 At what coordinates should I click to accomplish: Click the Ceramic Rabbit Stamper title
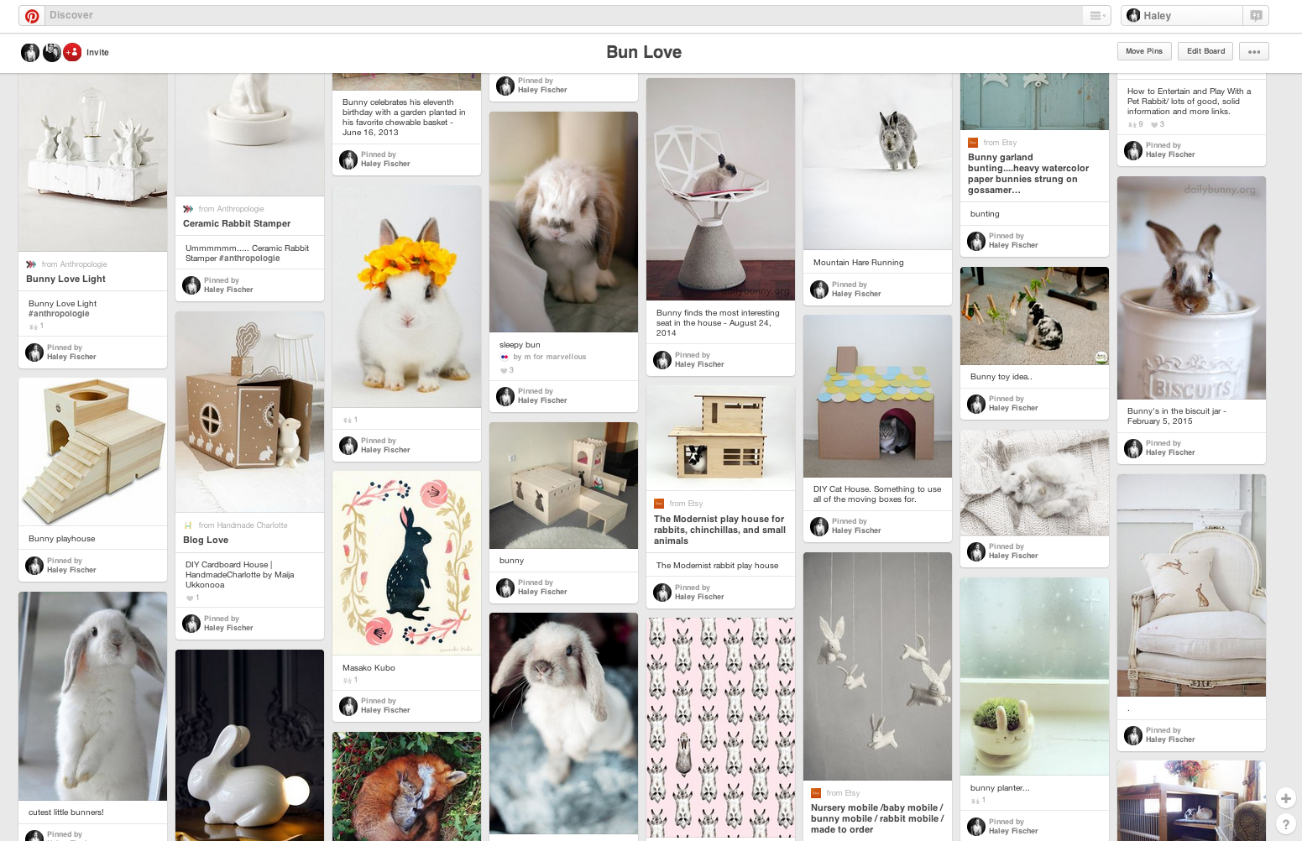click(x=237, y=223)
